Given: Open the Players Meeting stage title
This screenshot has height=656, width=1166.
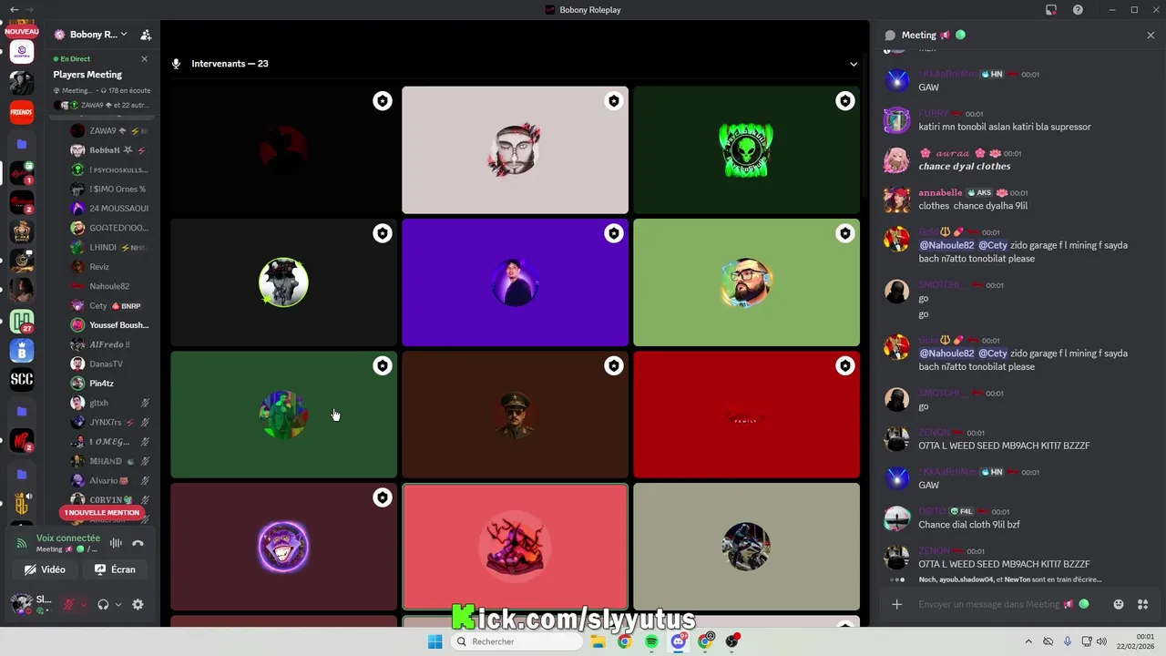Looking at the screenshot, I should tap(87, 75).
